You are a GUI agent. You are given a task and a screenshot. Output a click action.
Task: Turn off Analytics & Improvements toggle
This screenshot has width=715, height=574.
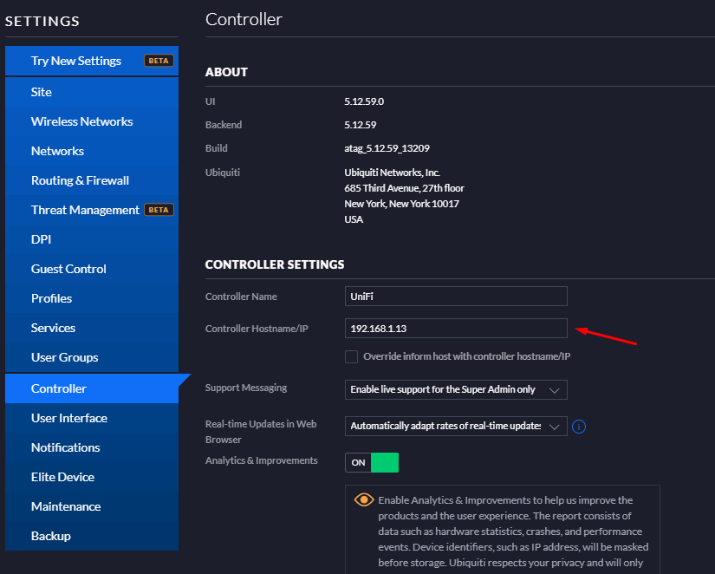372,463
